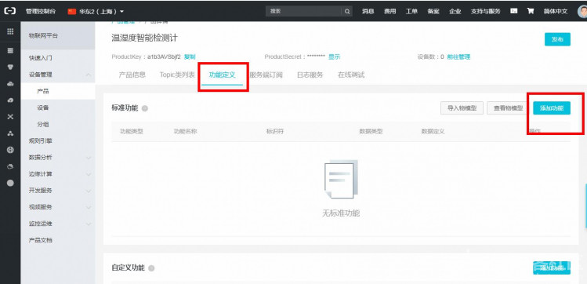Open 消息 in the top bar

coord(368,12)
